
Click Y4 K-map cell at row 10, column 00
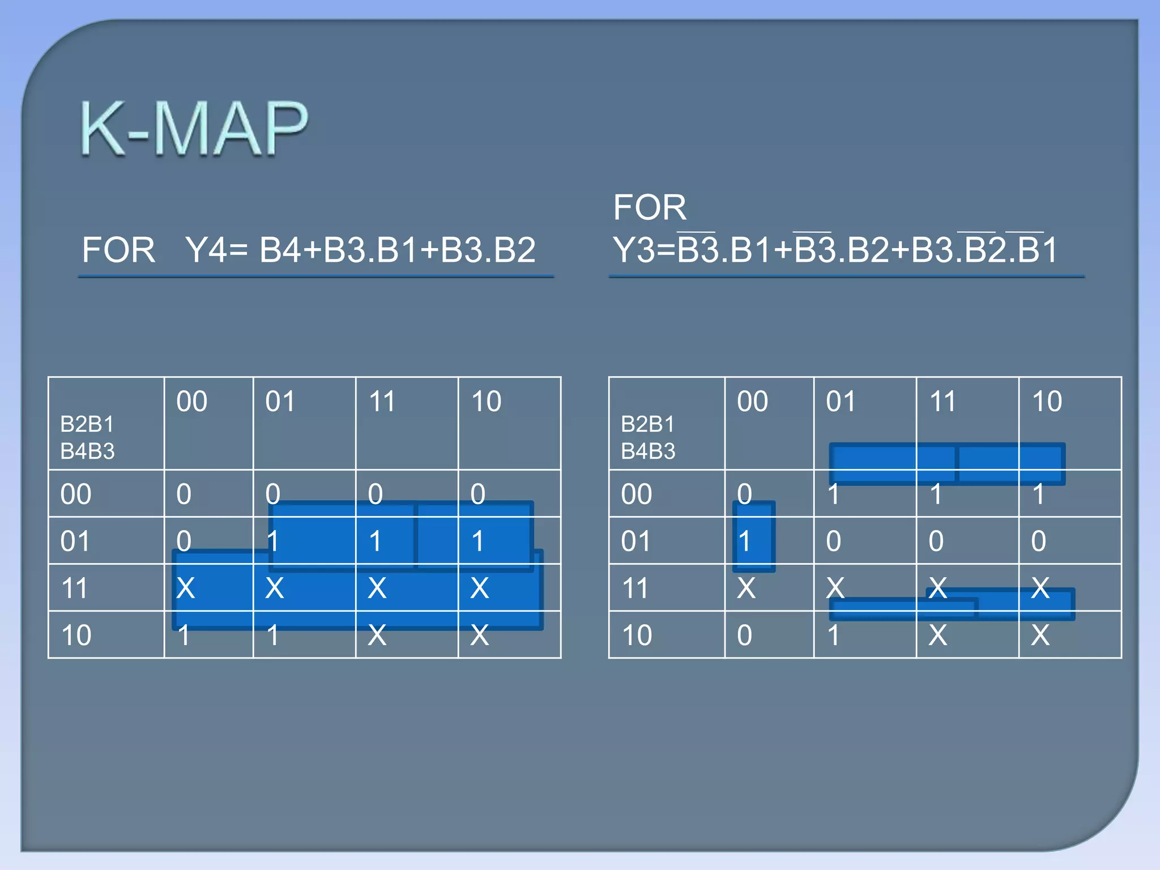point(208,634)
